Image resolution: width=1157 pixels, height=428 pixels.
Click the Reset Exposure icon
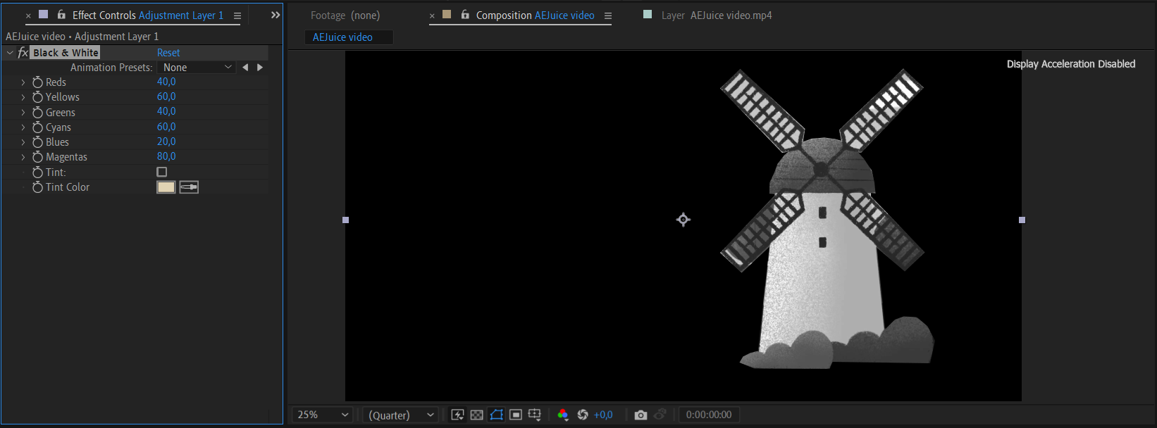point(583,415)
